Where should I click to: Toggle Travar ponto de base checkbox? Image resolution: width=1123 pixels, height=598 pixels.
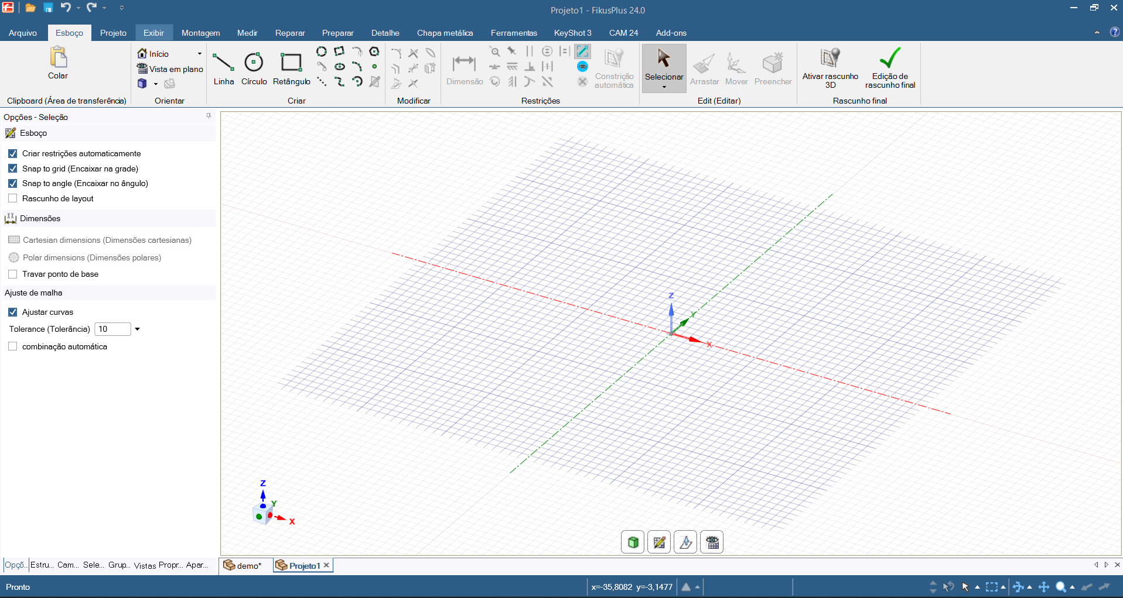[13, 274]
